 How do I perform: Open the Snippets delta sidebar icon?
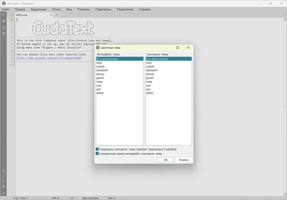4,28
